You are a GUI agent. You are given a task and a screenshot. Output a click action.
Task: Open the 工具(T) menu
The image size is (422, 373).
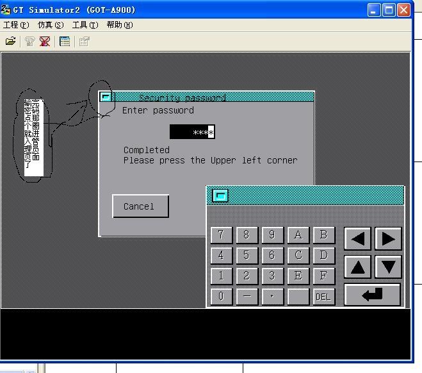(x=85, y=25)
